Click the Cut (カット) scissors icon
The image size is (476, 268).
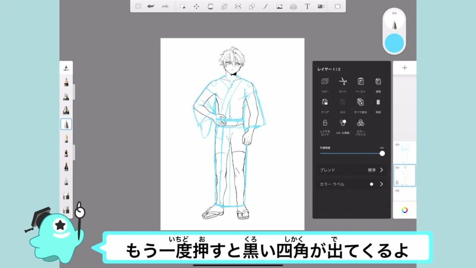[x=343, y=82]
